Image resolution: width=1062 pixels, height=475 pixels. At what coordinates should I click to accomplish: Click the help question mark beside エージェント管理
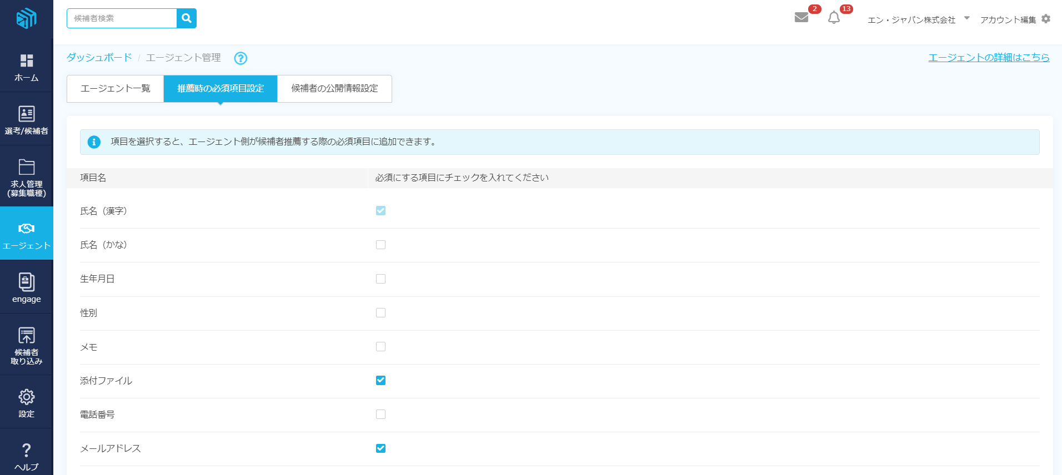pyautogui.click(x=241, y=58)
